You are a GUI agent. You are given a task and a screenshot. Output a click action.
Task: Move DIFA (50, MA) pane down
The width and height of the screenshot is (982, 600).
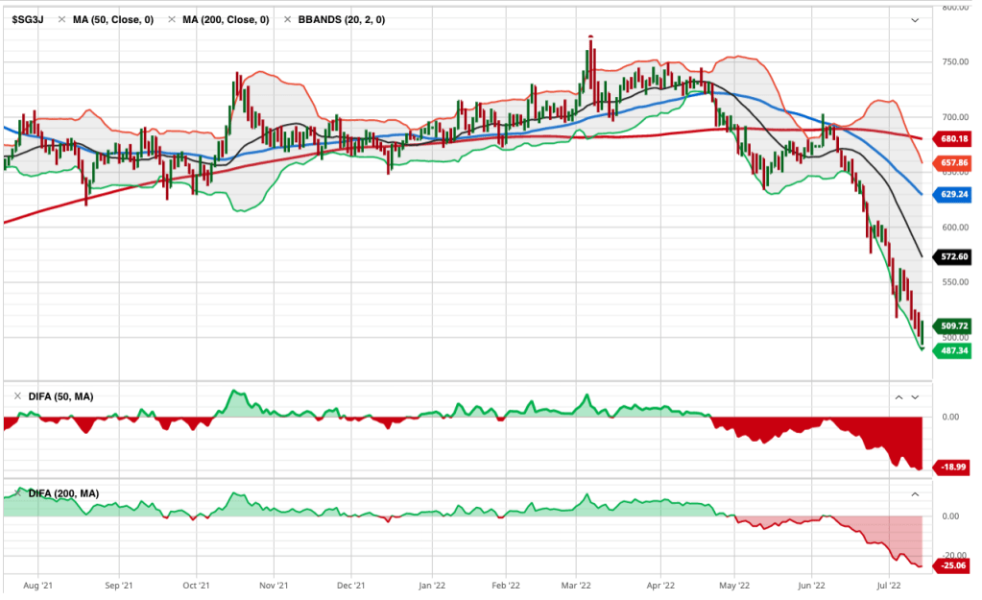click(x=915, y=396)
